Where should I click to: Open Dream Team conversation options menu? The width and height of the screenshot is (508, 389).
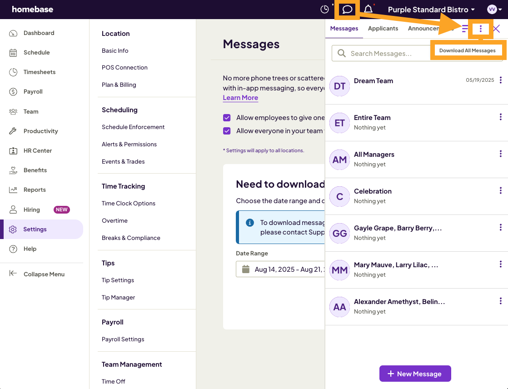click(501, 80)
